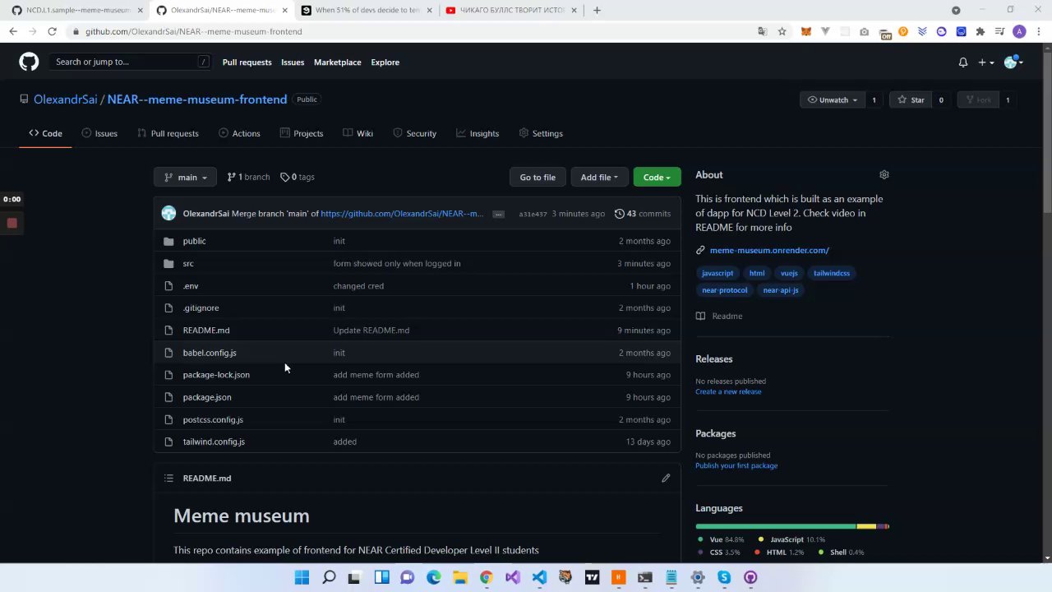Open package.json file
The image size is (1052, 592).
pyautogui.click(x=207, y=397)
